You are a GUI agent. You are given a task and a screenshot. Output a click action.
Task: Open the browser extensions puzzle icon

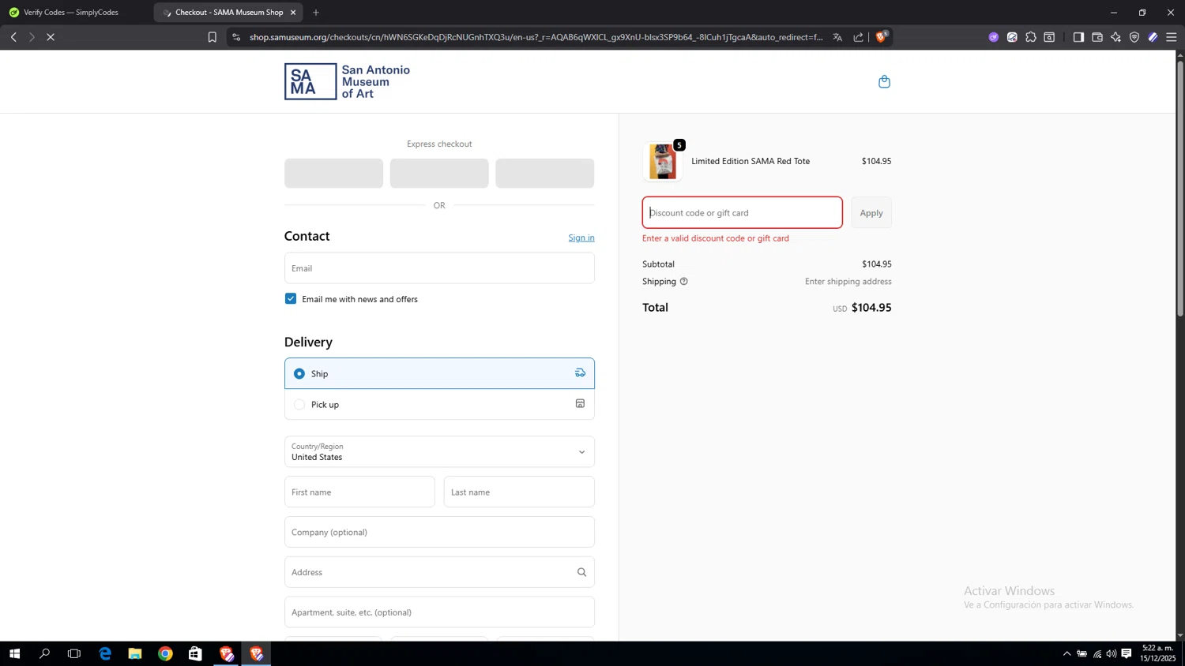tap(1031, 37)
